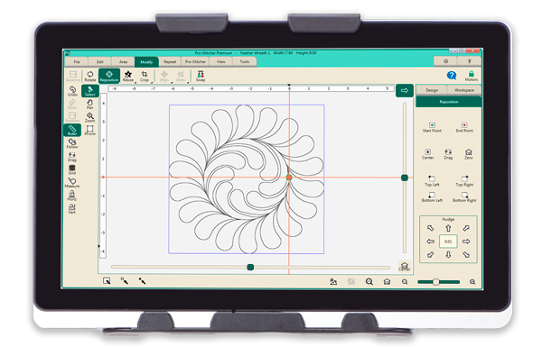Click the Start Point button
542x347 pixels.
(x=432, y=127)
